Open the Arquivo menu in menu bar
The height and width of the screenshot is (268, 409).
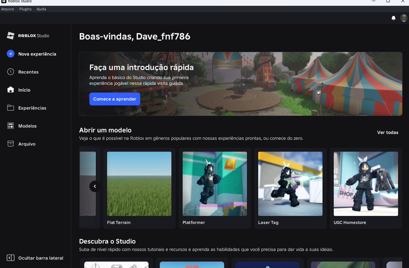pos(7,9)
